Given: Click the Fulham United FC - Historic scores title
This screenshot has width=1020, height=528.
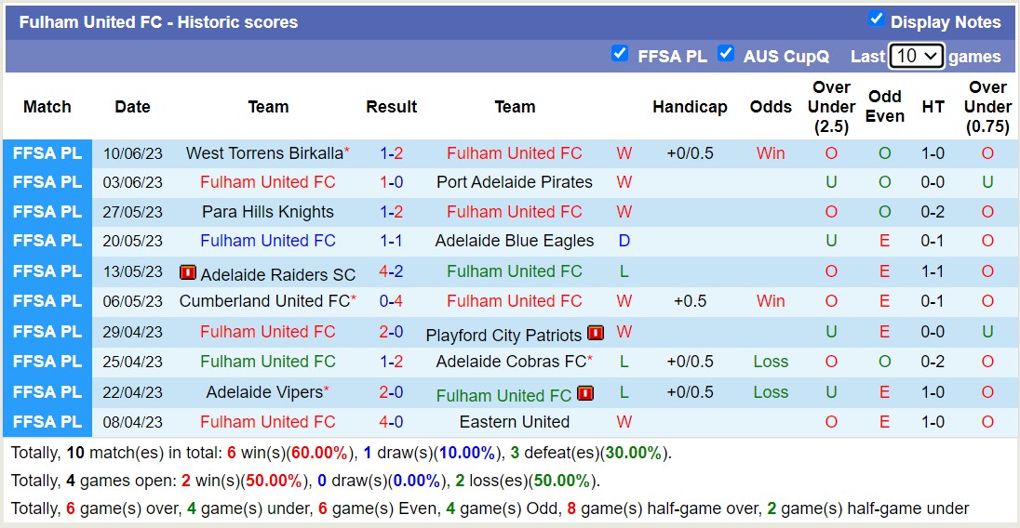Looking at the screenshot, I should click(158, 22).
